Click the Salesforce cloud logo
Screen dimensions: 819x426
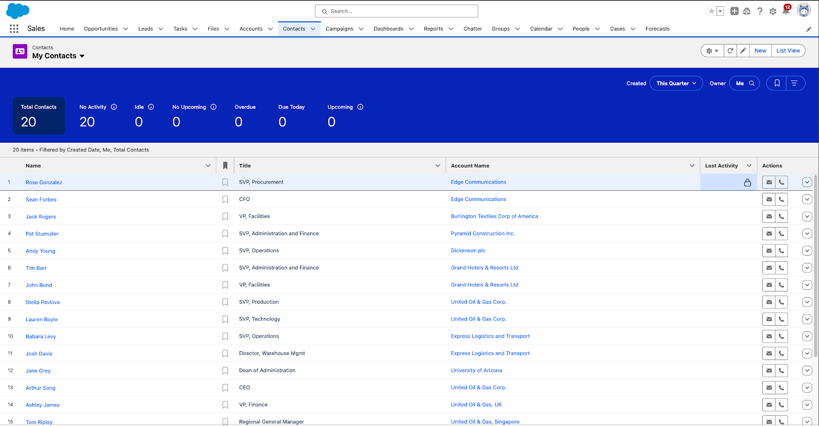tap(18, 11)
